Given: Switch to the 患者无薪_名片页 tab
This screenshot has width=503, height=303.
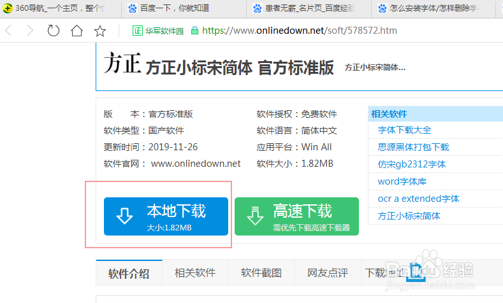Looking at the screenshot, I should (309, 8).
